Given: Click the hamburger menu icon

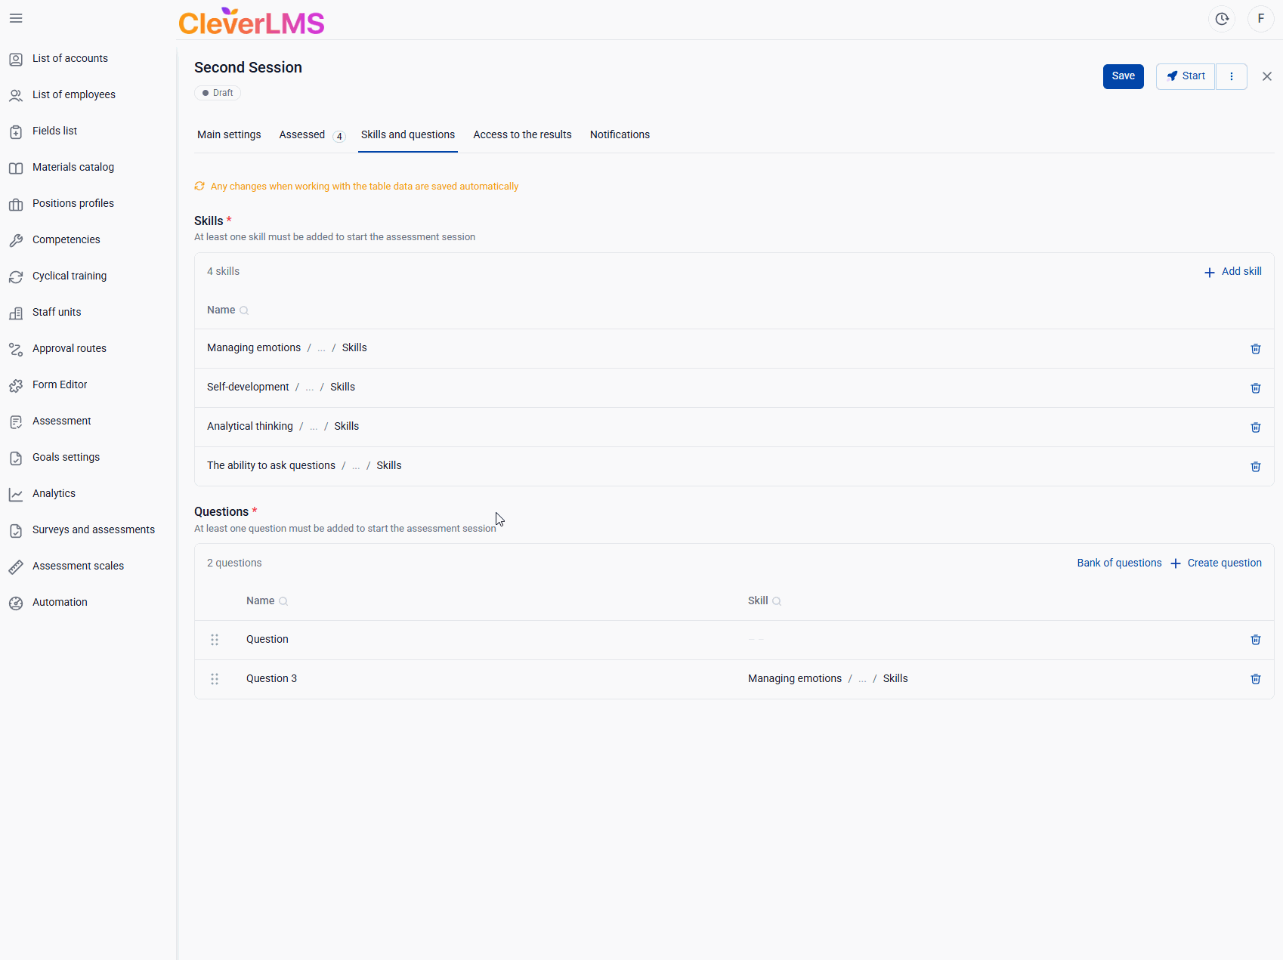Looking at the screenshot, I should (x=16, y=18).
